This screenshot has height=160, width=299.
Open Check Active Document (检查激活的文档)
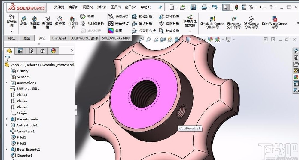(x=190, y=21)
